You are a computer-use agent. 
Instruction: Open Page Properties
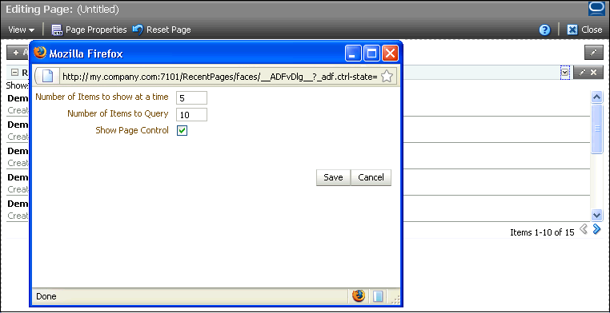[x=89, y=30]
